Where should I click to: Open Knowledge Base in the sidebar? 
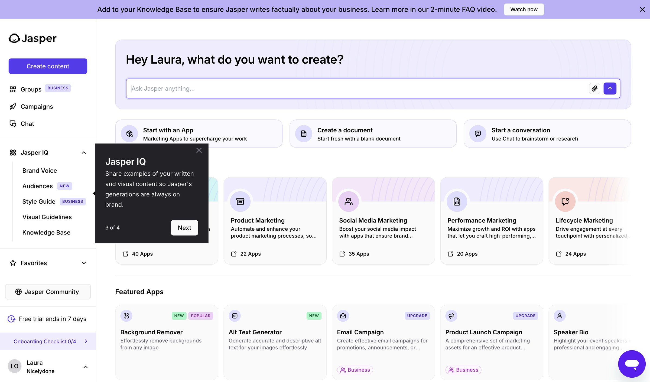coord(46,232)
